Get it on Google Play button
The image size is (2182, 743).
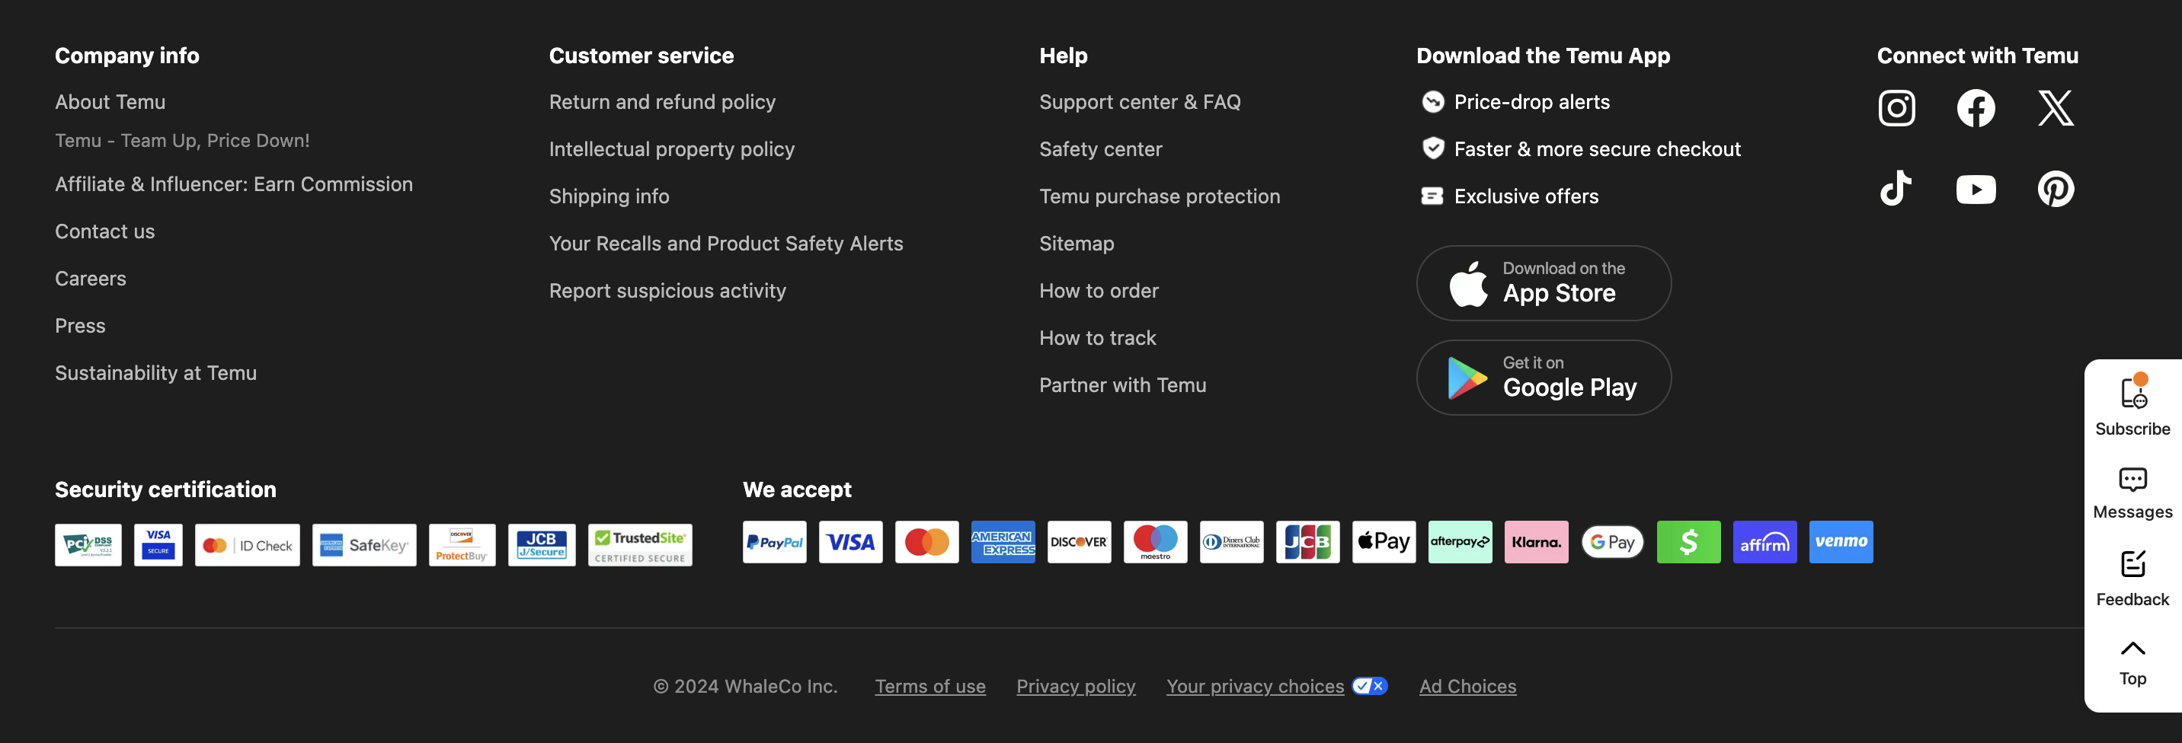[1543, 378]
